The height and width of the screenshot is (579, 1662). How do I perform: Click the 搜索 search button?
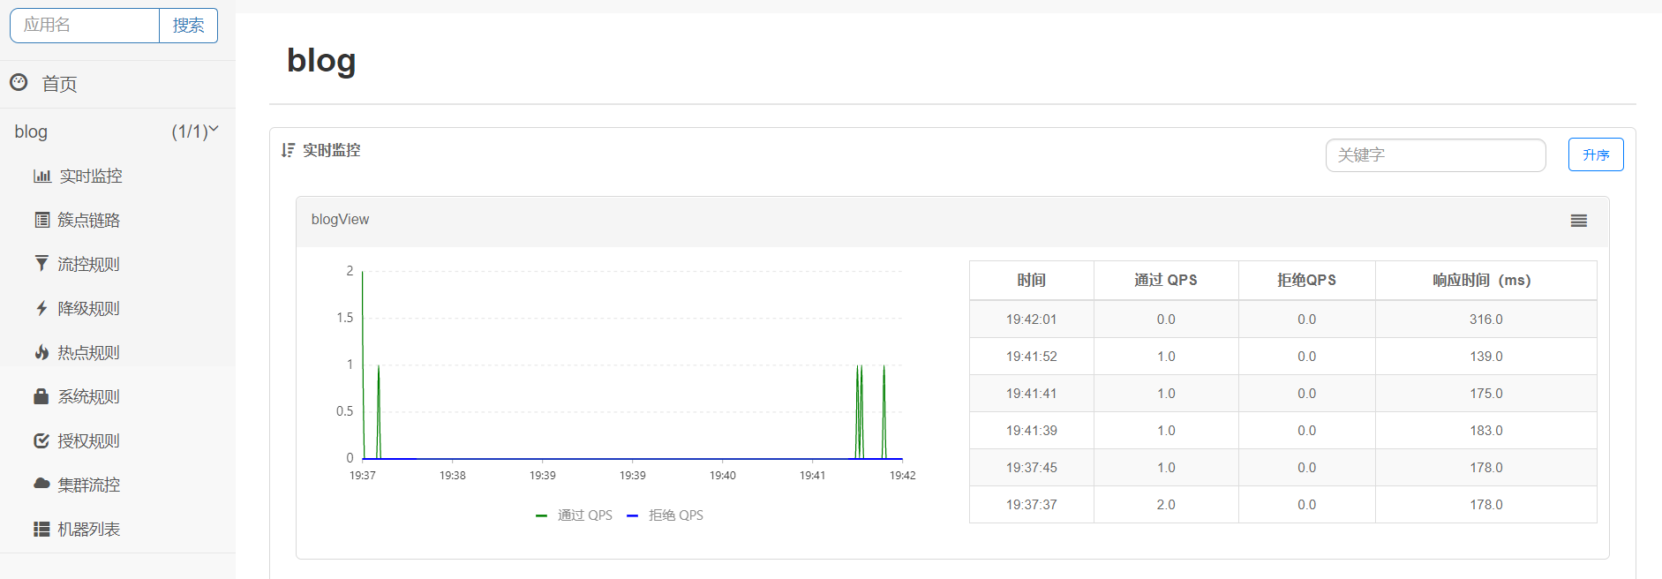188,26
